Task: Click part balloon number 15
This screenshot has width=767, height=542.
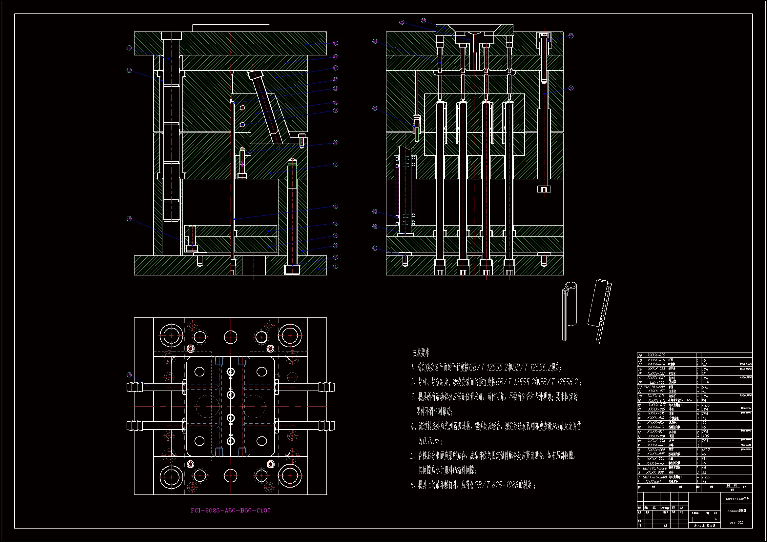Action: tap(336, 43)
